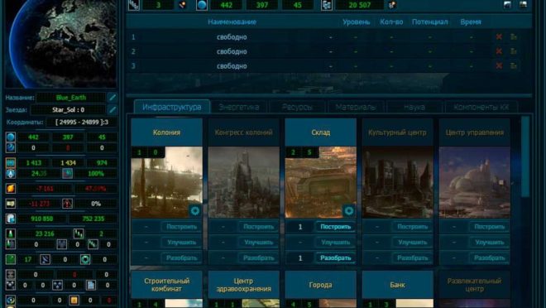The width and height of the screenshot is (546, 308).
Task: Click the building icon at end of queue row 1
Action: (514, 36)
